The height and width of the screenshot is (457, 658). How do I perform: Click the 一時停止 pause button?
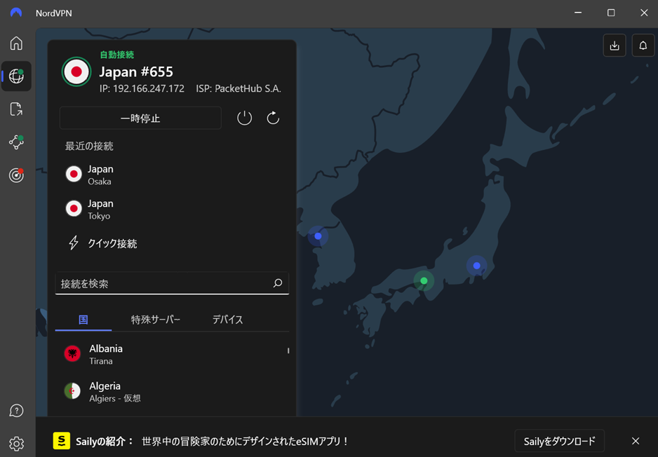[140, 118]
